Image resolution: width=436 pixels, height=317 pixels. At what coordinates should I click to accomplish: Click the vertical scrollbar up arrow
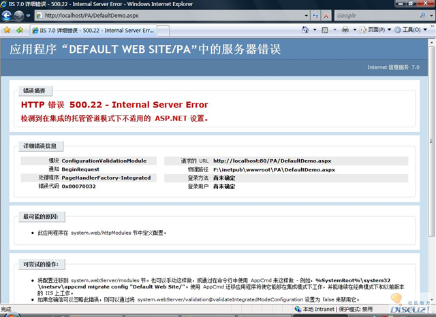(x=431, y=43)
